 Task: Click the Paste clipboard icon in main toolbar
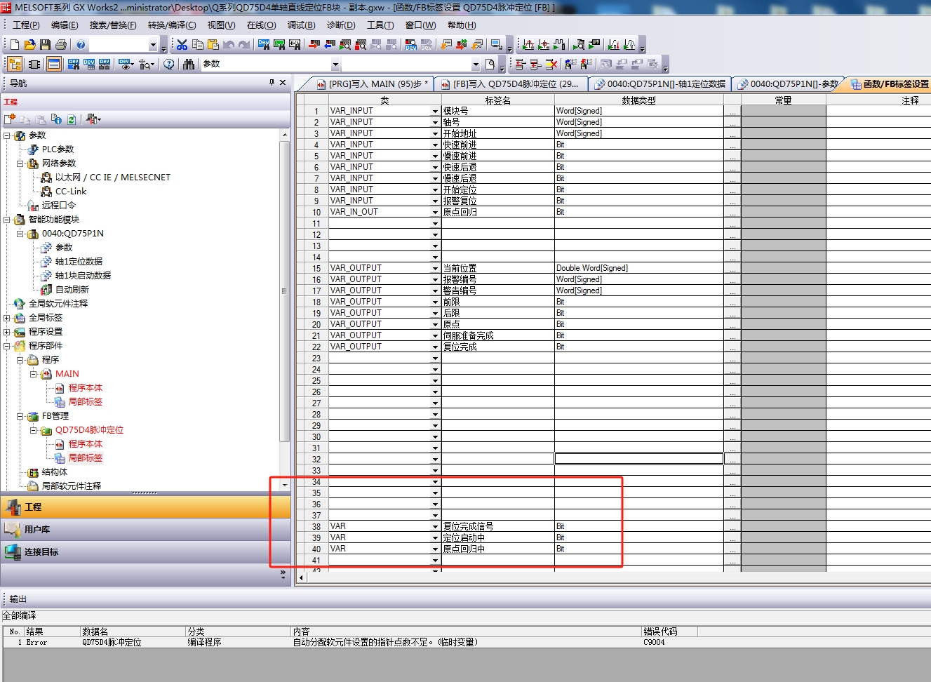[213, 45]
